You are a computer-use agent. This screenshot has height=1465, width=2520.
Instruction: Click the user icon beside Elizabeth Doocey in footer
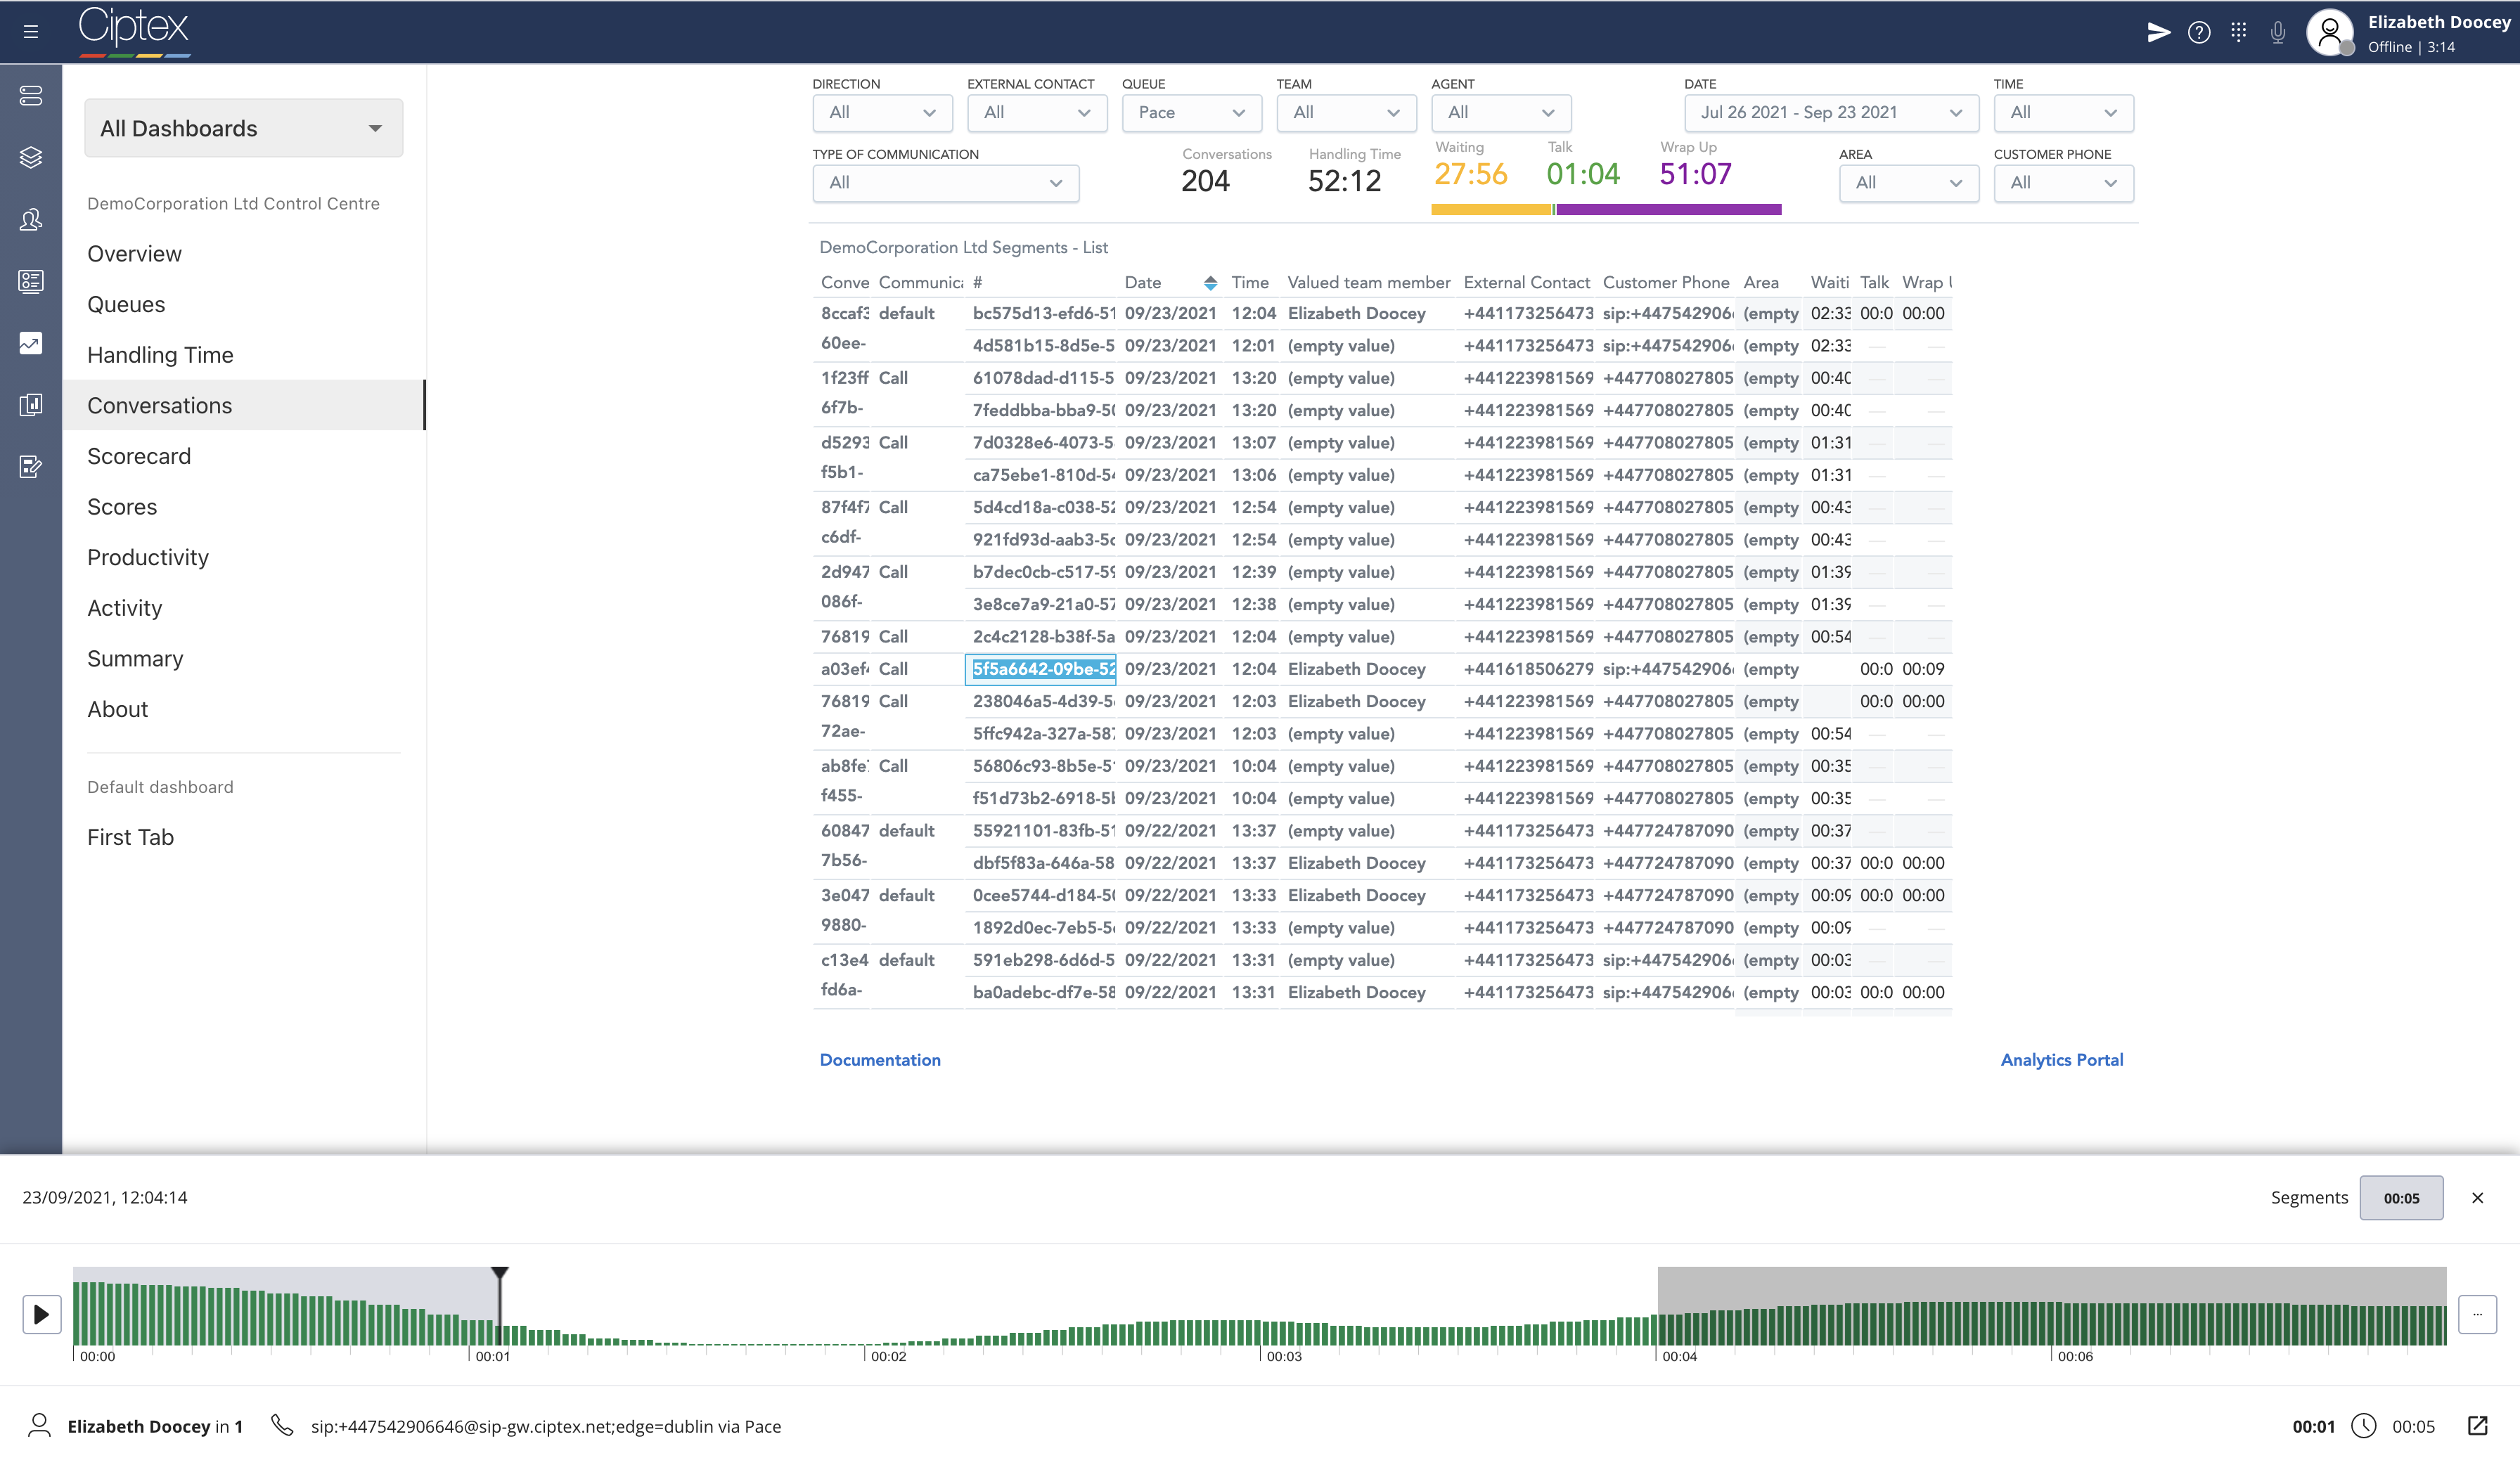tap(39, 1426)
